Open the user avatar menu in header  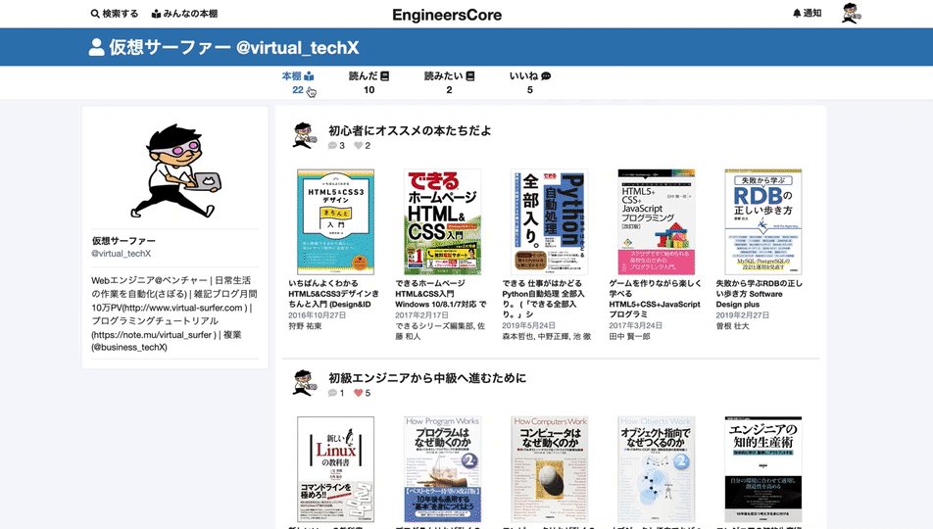pos(851,13)
